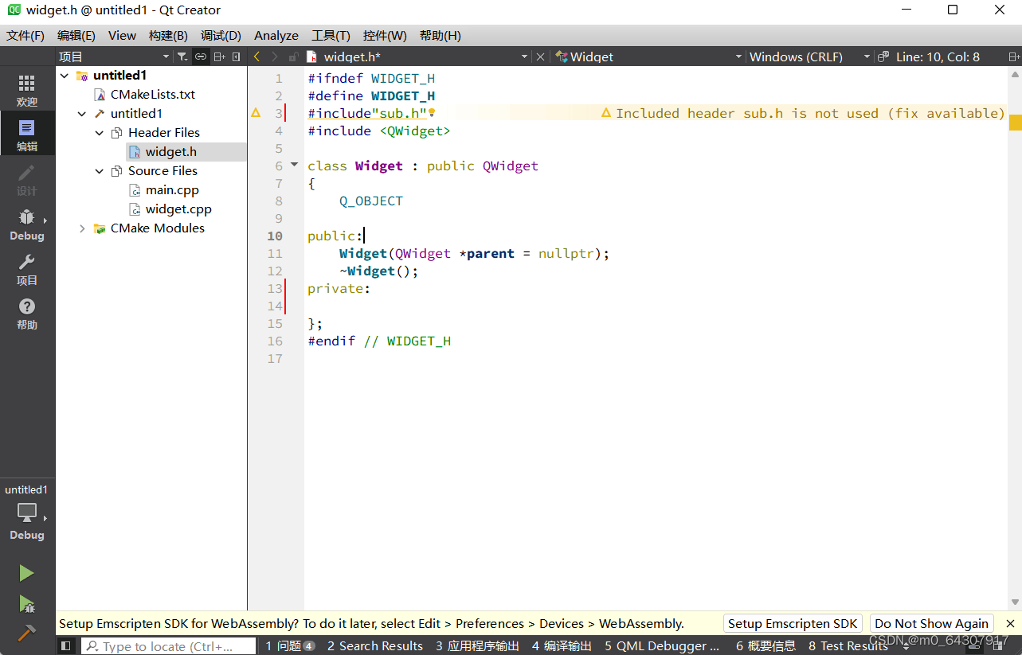Select widget.h in project tree

170,152
